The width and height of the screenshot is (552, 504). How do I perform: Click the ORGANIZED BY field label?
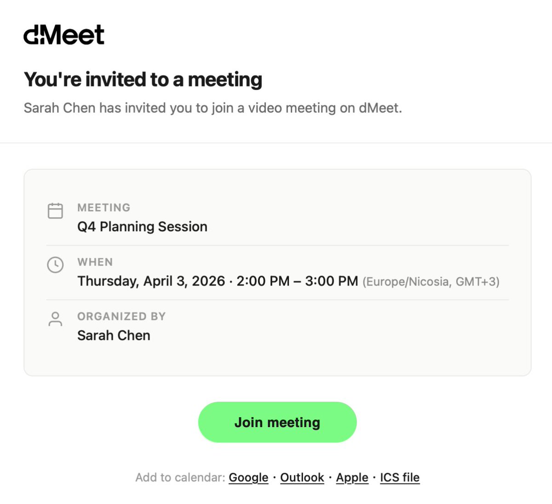point(121,316)
